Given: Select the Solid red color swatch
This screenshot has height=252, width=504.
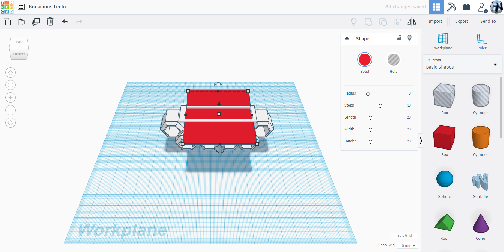Looking at the screenshot, I should [x=365, y=60].
